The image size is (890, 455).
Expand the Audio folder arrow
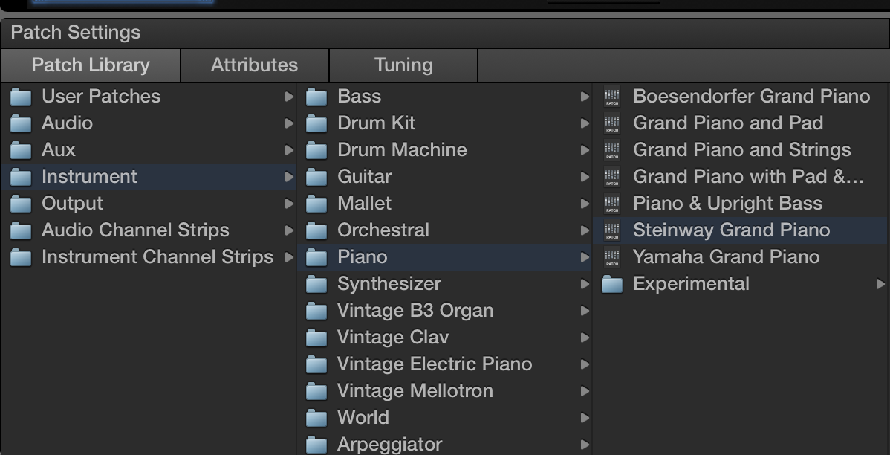coord(289,123)
